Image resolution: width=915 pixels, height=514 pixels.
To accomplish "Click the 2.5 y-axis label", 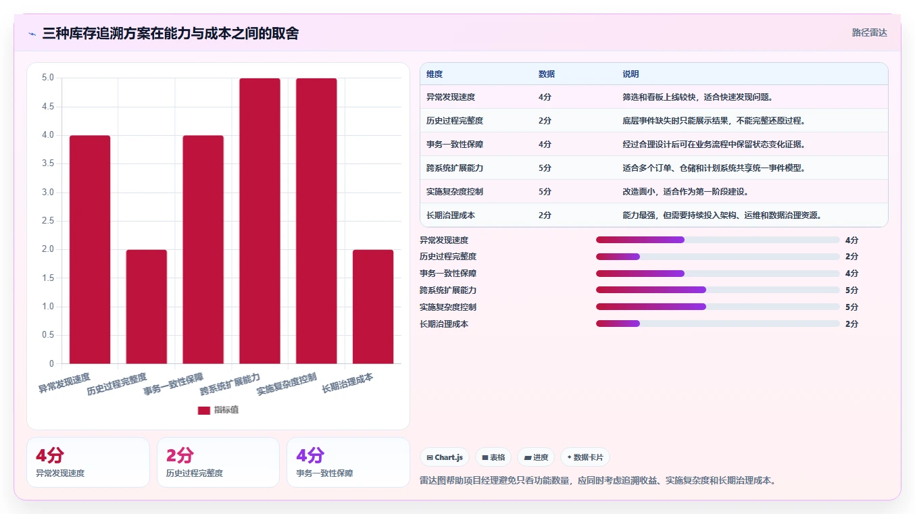I will click(48, 221).
